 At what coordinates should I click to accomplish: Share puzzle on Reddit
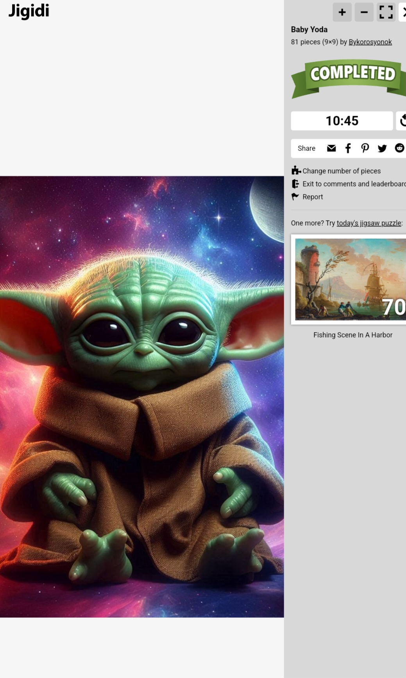(x=399, y=148)
